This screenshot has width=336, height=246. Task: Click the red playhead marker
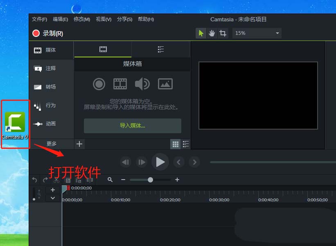pos(68,188)
